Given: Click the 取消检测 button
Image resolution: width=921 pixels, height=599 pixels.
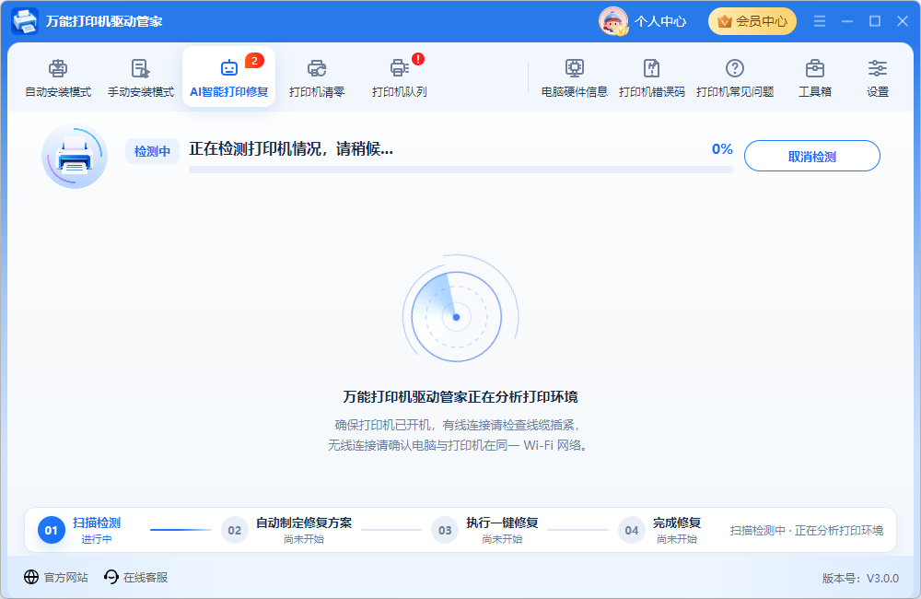Looking at the screenshot, I should [x=811, y=156].
